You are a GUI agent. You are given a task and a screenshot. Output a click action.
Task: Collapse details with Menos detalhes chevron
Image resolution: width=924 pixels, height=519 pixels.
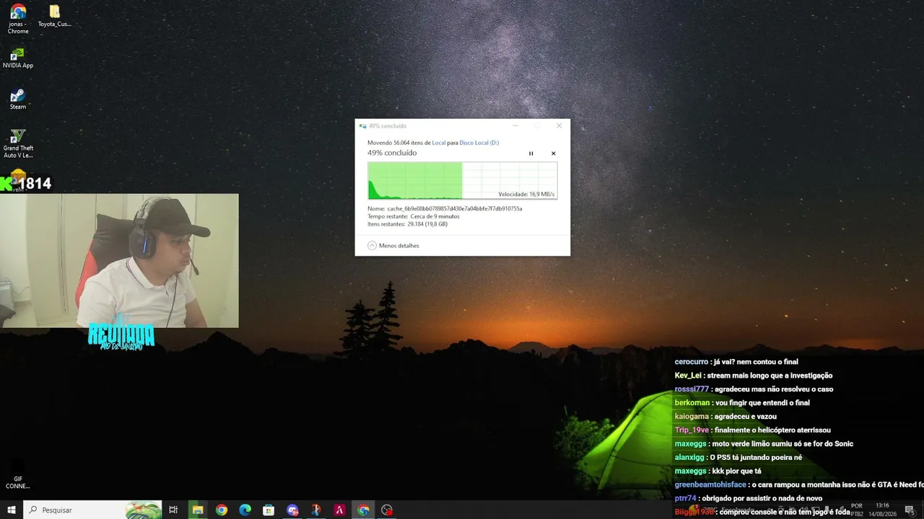point(372,246)
